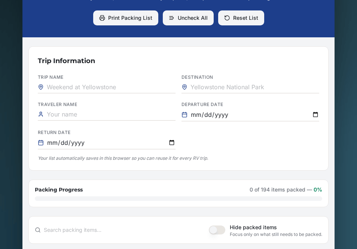Click the printer icon on Print Packing List
The width and height of the screenshot is (357, 249).
coord(102,18)
